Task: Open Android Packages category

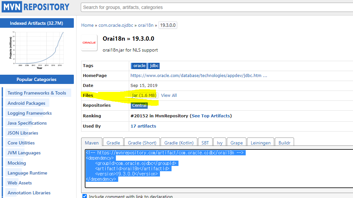Action: 26,103
